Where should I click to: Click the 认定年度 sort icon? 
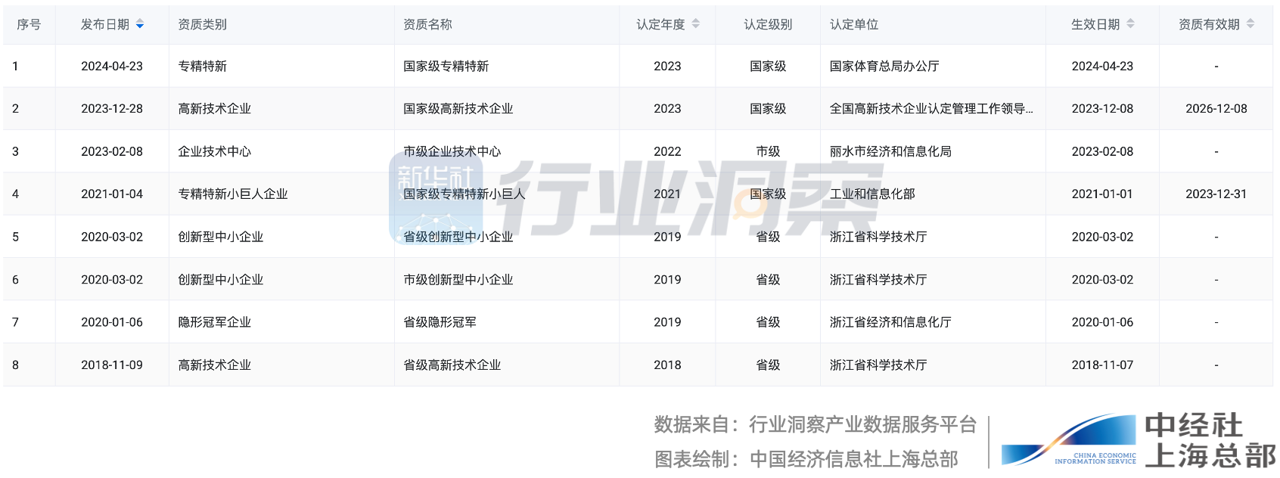click(x=696, y=24)
